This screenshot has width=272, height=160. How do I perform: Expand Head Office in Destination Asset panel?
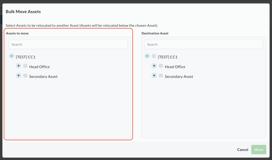pyautogui.click(x=154, y=66)
